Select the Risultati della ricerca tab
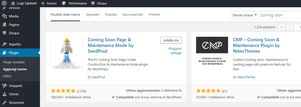This screenshot has width=301, height=107. (x=65, y=15)
